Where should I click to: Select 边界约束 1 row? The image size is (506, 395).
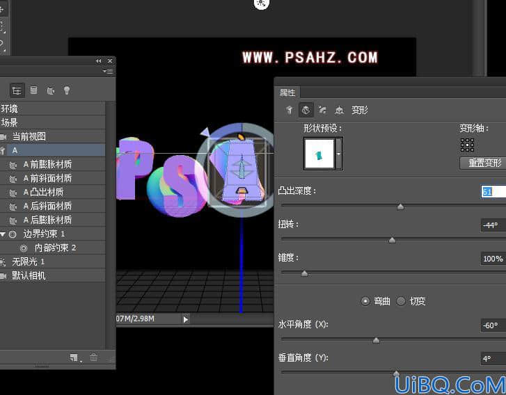click(x=52, y=234)
